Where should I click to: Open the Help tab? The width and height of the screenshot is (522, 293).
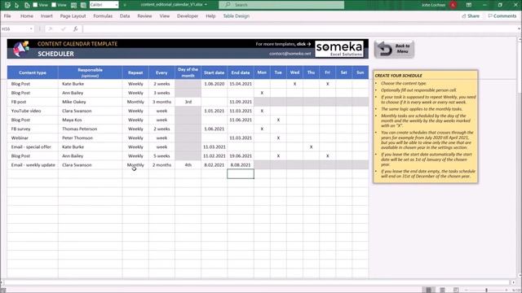(210, 16)
